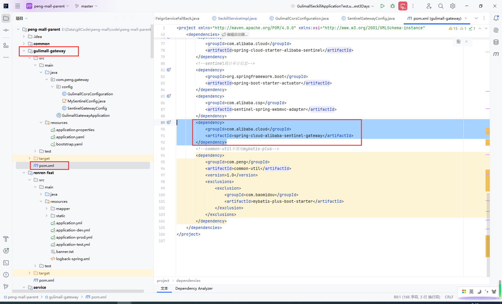Viewport: 502px width, 304px height.
Task: Open the Build hammer tool window
Action: click(x=6, y=239)
